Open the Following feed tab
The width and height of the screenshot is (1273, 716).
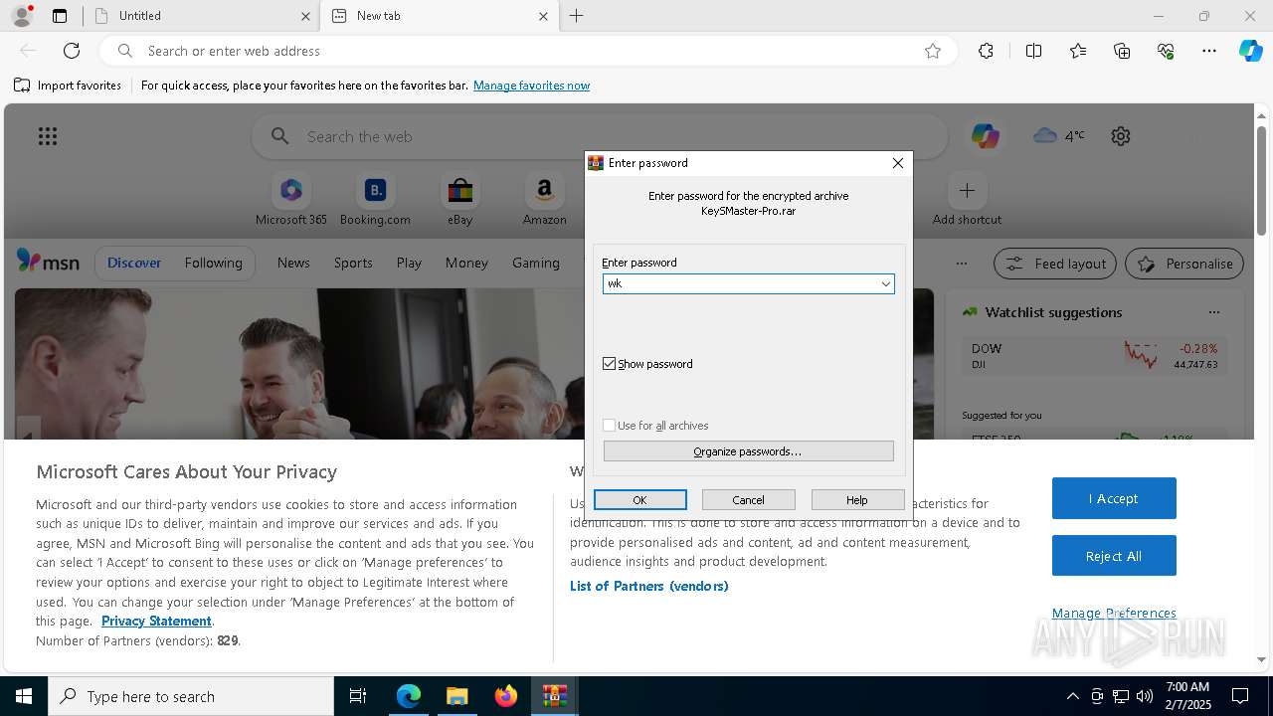tap(213, 263)
